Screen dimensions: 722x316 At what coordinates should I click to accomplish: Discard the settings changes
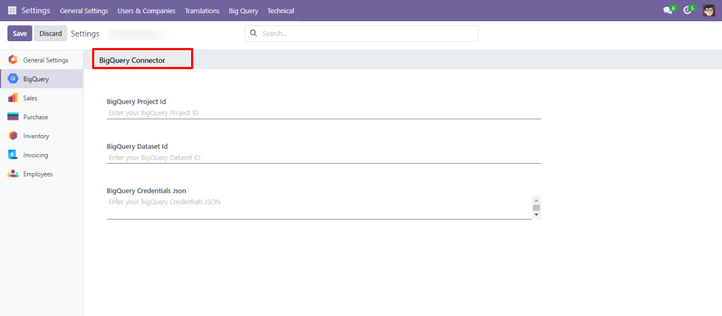[x=51, y=33]
